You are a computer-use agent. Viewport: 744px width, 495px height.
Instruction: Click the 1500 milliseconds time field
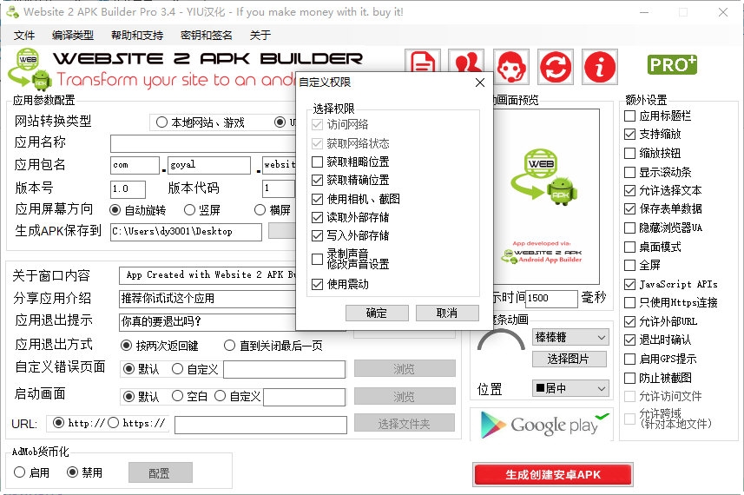(x=551, y=299)
